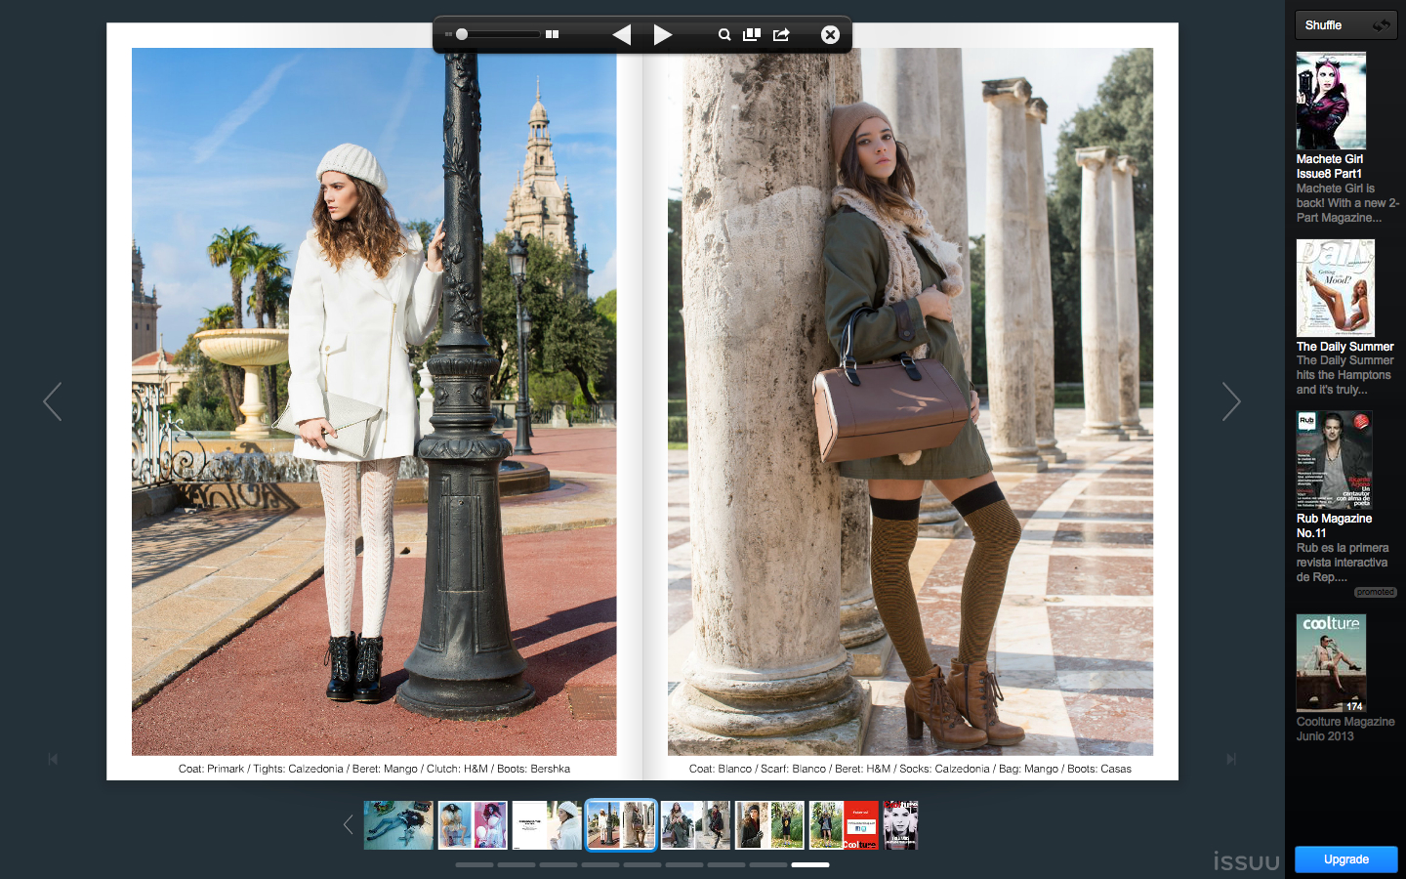Open thumbnail with red Coolture page
This screenshot has height=879, width=1406.
point(844,825)
